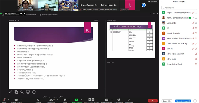Toggle camera for Zeynep Edirne Koleji
Image resolution: width=199 pixels, height=103 pixels.
[196, 64]
